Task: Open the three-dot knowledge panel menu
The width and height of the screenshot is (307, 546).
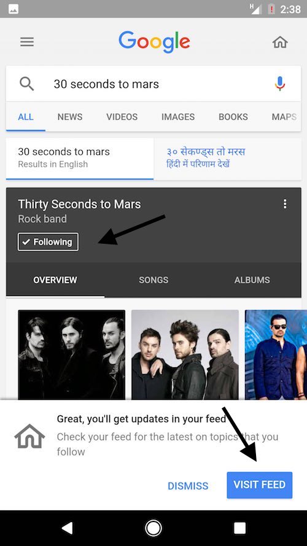Action: [x=285, y=204]
